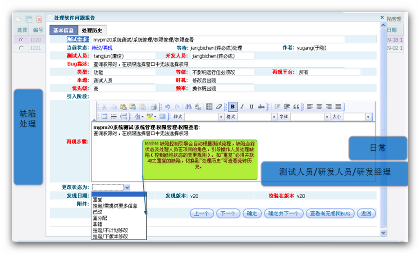Click the 确定并下一个 button
The image size is (420, 254).
click(x=283, y=213)
